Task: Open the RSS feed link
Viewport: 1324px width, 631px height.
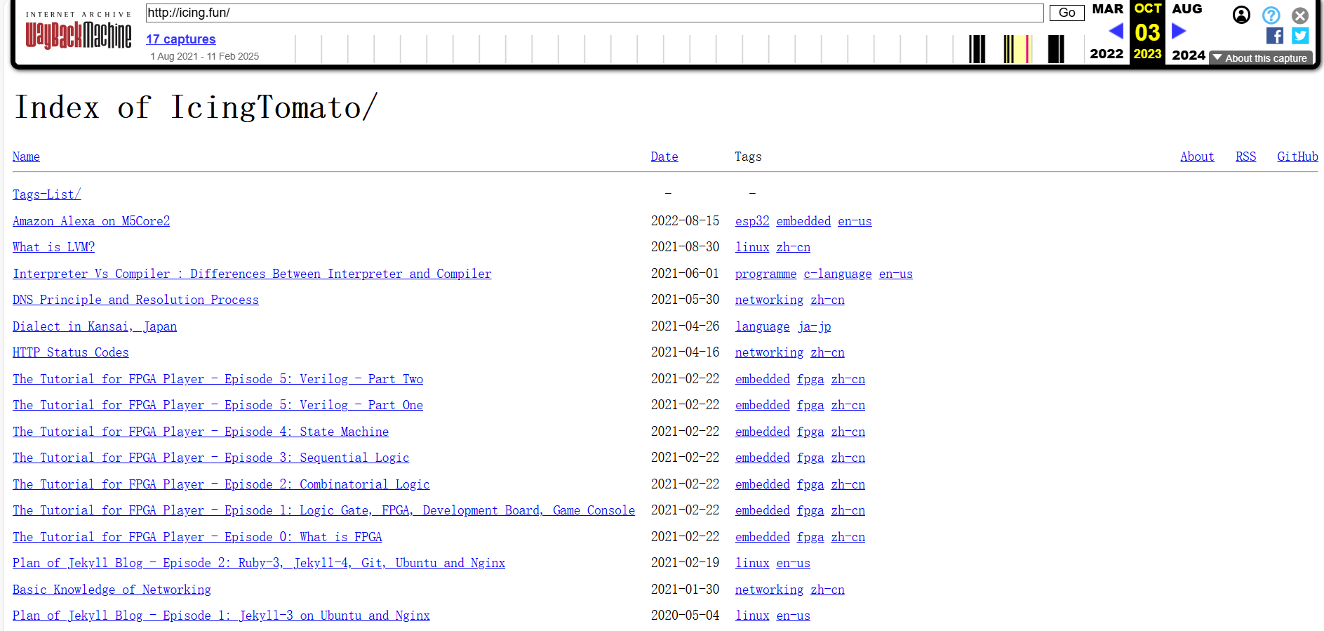Action: click(x=1245, y=157)
